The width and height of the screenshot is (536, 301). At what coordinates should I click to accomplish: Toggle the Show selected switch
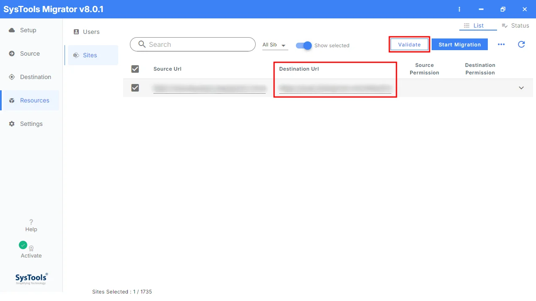click(x=304, y=45)
